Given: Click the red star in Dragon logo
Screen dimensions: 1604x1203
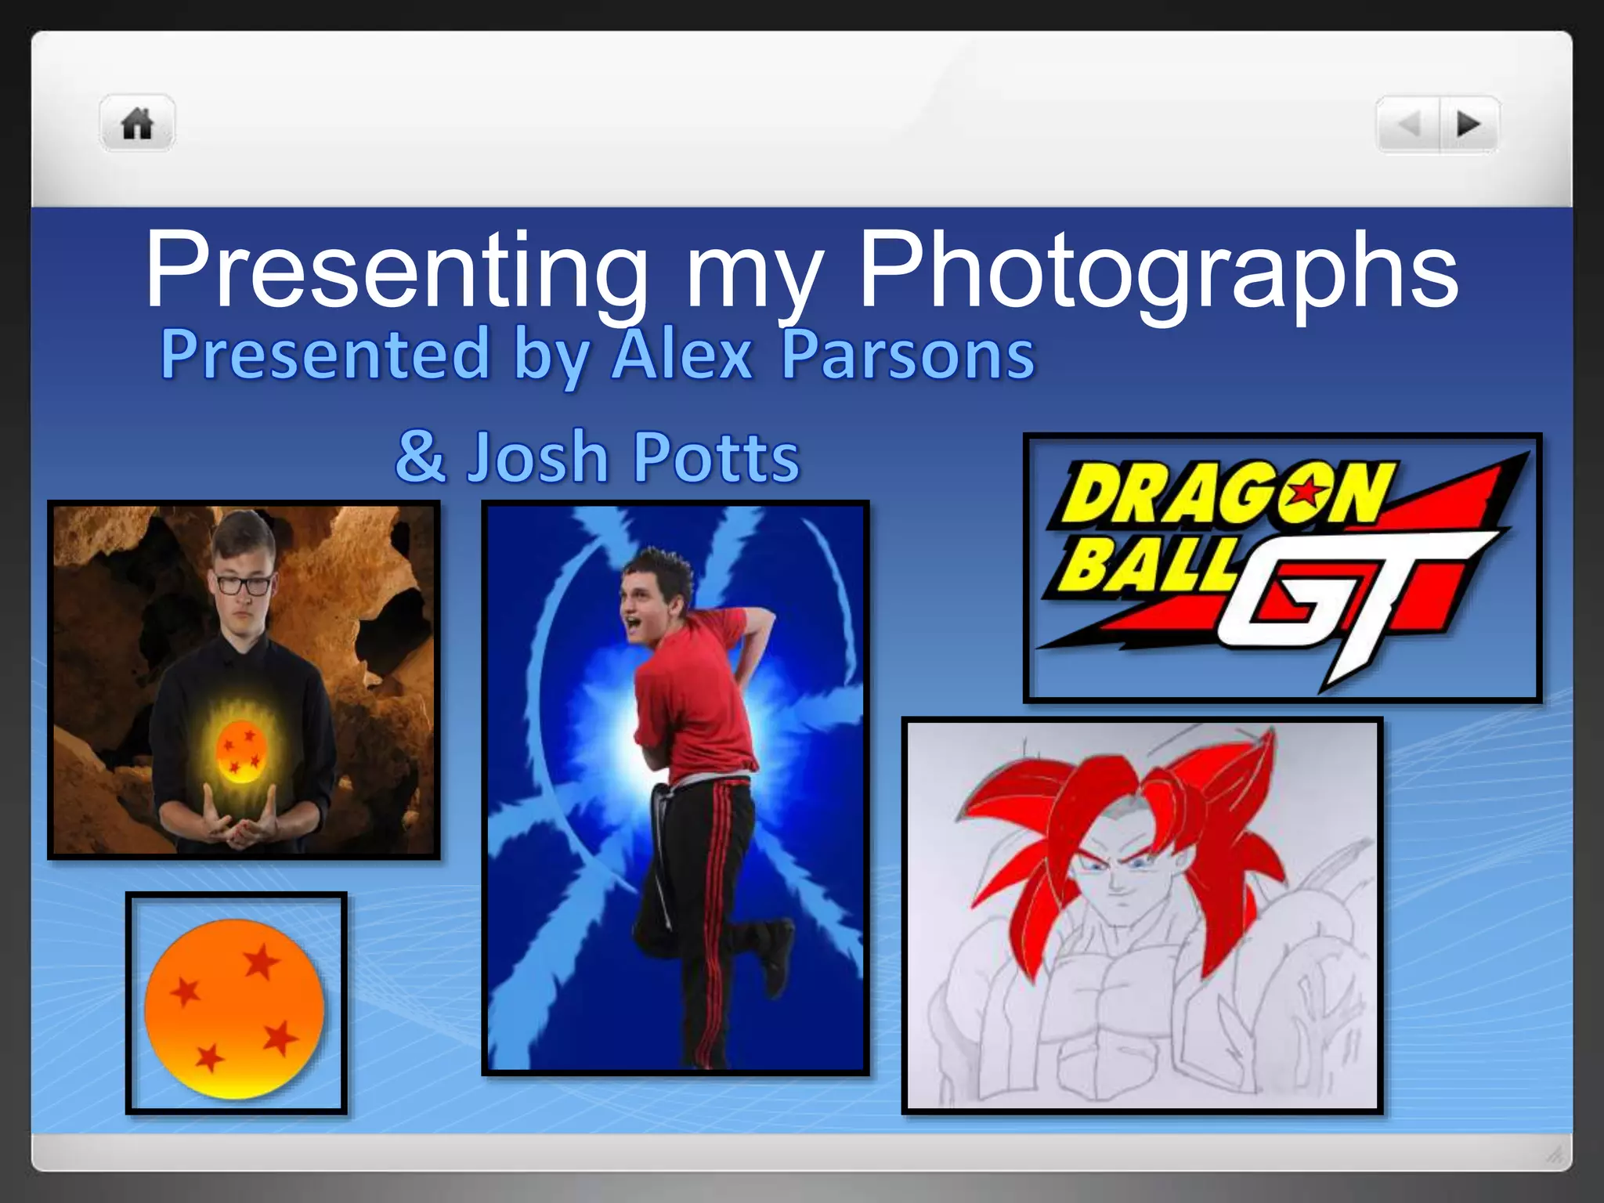Looking at the screenshot, I should point(1306,493).
